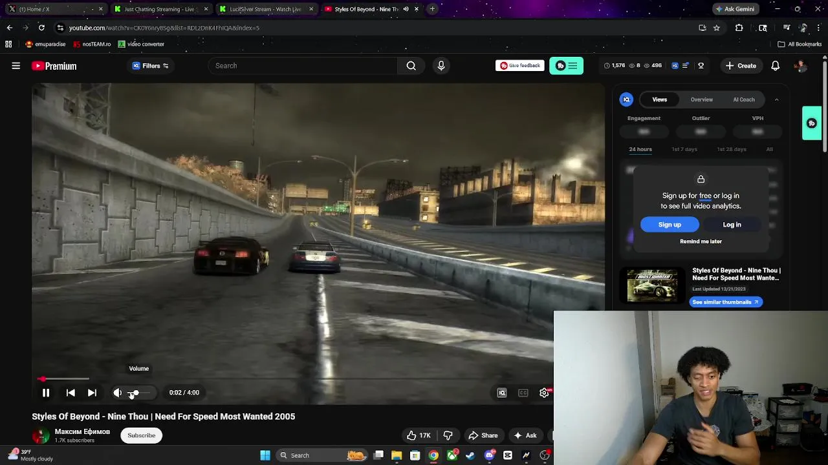
Task: Open Chrome three-dot menu
Action: pyautogui.click(x=819, y=28)
